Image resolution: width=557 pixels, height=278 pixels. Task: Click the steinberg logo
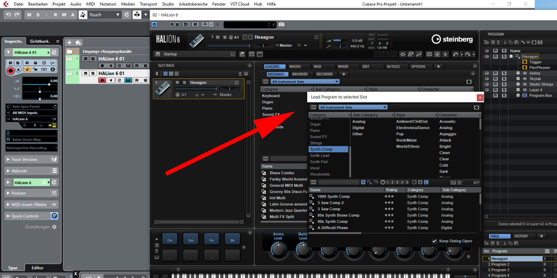click(452, 39)
